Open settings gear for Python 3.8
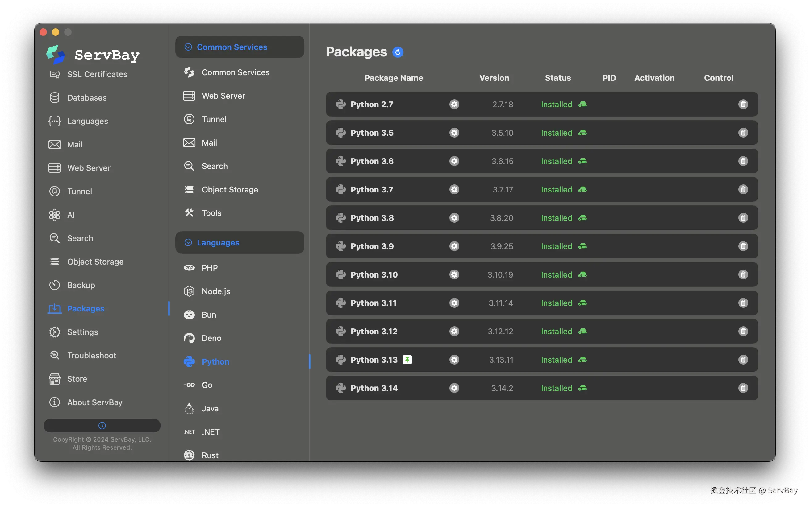 pyautogui.click(x=454, y=218)
